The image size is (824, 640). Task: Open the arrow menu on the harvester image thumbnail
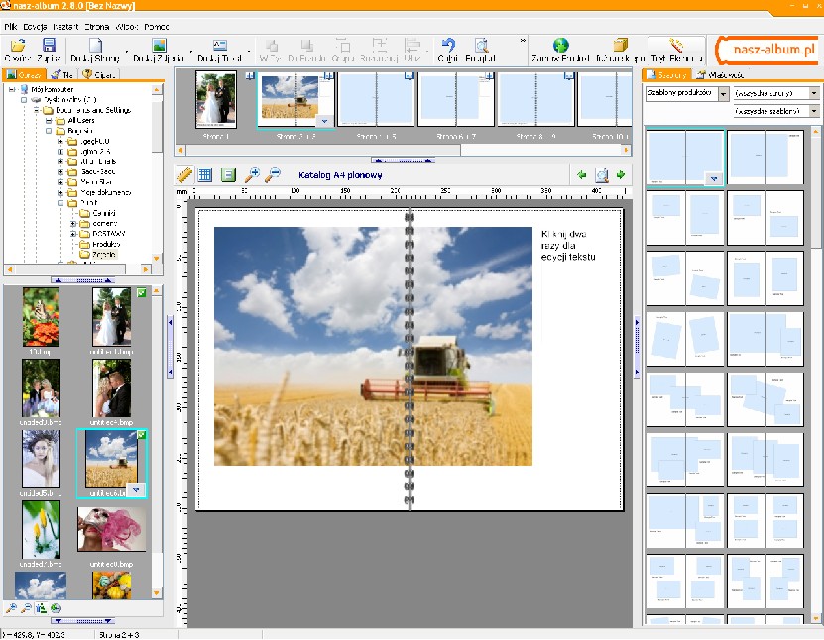pos(136,489)
